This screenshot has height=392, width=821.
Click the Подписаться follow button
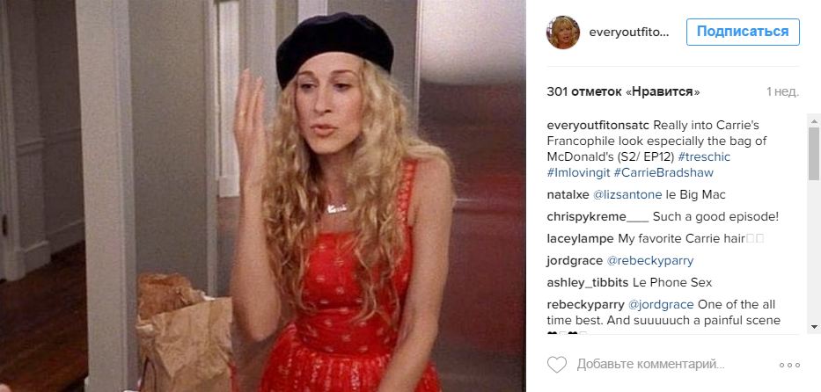click(743, 32)
